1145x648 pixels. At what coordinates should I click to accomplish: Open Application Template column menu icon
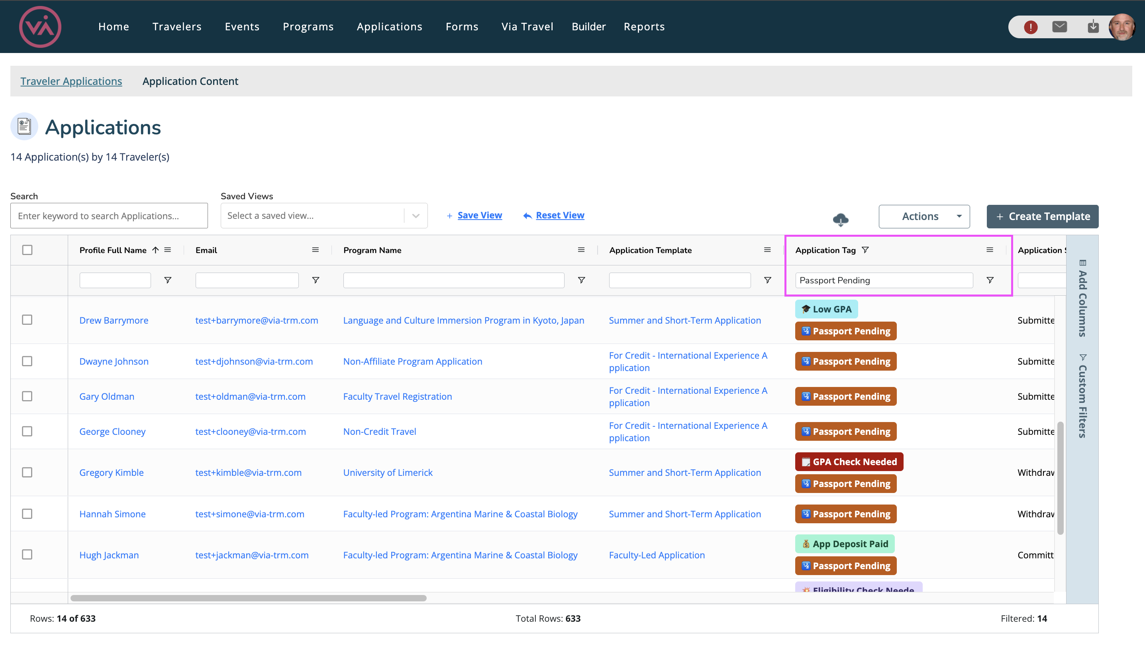pos(767,250)
